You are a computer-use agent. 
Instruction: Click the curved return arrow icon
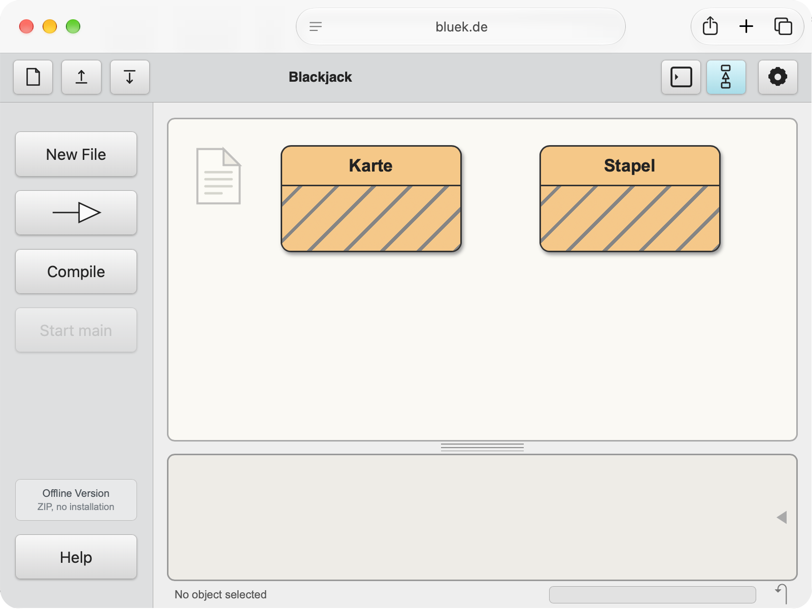(782, 594)
